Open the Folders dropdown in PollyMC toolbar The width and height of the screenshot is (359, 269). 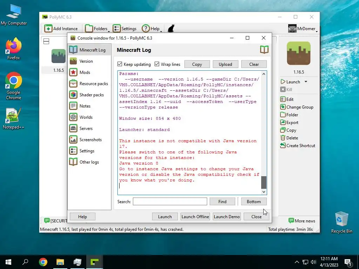(x=97, y=29)
